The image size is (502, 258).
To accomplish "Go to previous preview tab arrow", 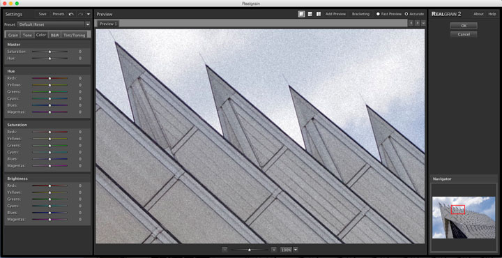I will pyautogui.click(x=411, y=23).
